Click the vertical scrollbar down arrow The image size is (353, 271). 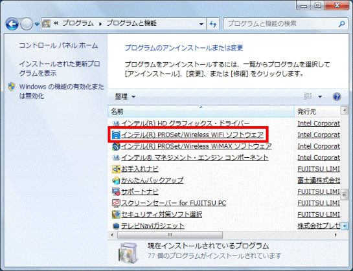point(345,226)
